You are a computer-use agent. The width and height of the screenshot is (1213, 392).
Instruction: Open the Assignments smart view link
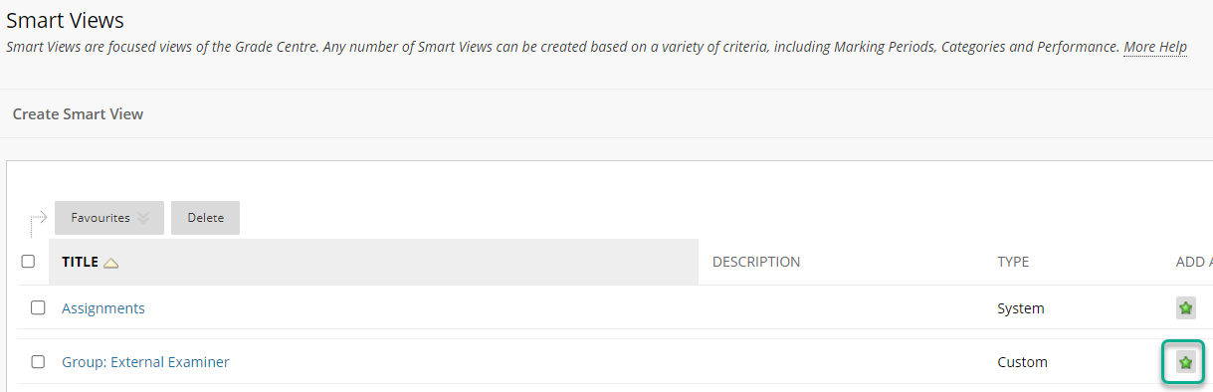tap(103, 308)
